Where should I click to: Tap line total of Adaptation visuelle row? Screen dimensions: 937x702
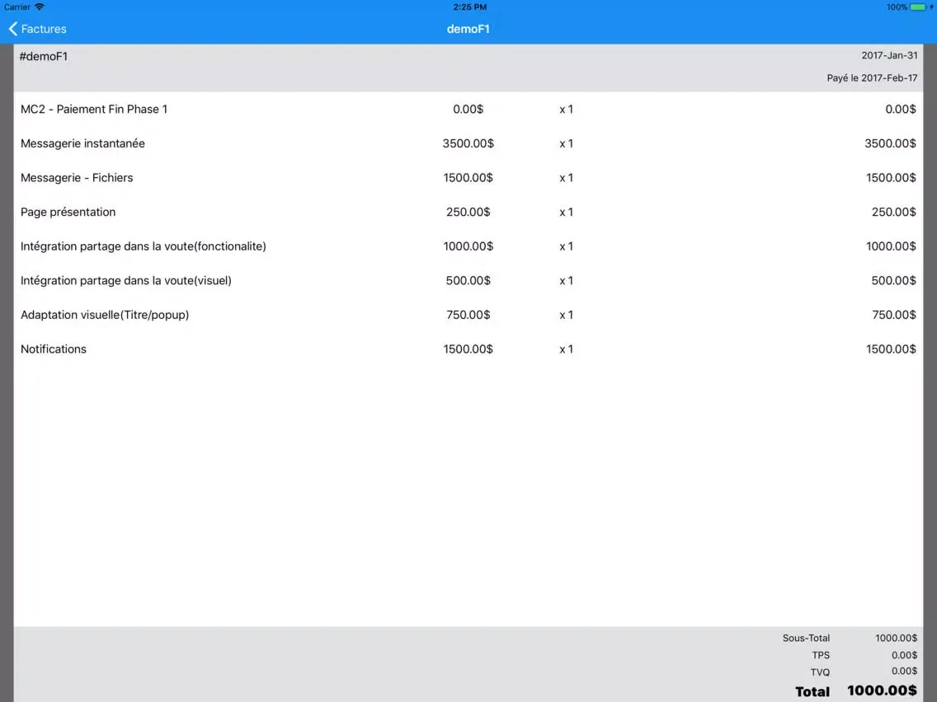(x=893, y=315)
